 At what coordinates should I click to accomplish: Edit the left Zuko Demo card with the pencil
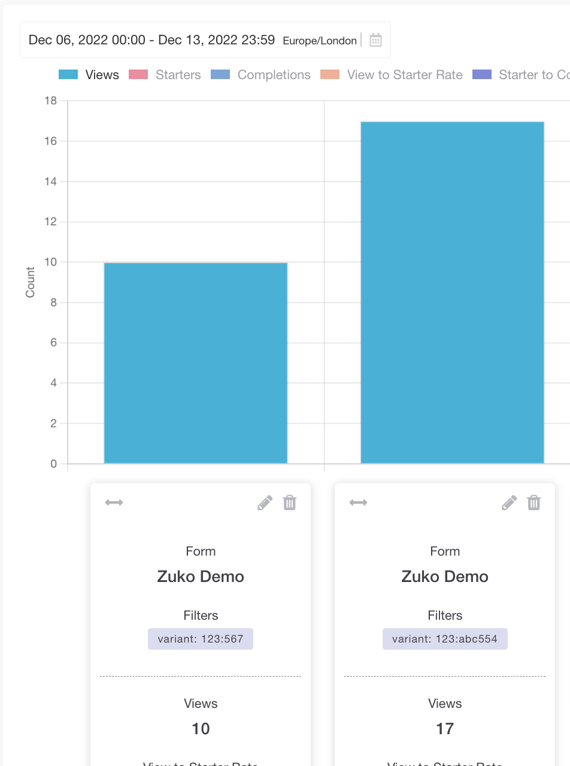264,502
